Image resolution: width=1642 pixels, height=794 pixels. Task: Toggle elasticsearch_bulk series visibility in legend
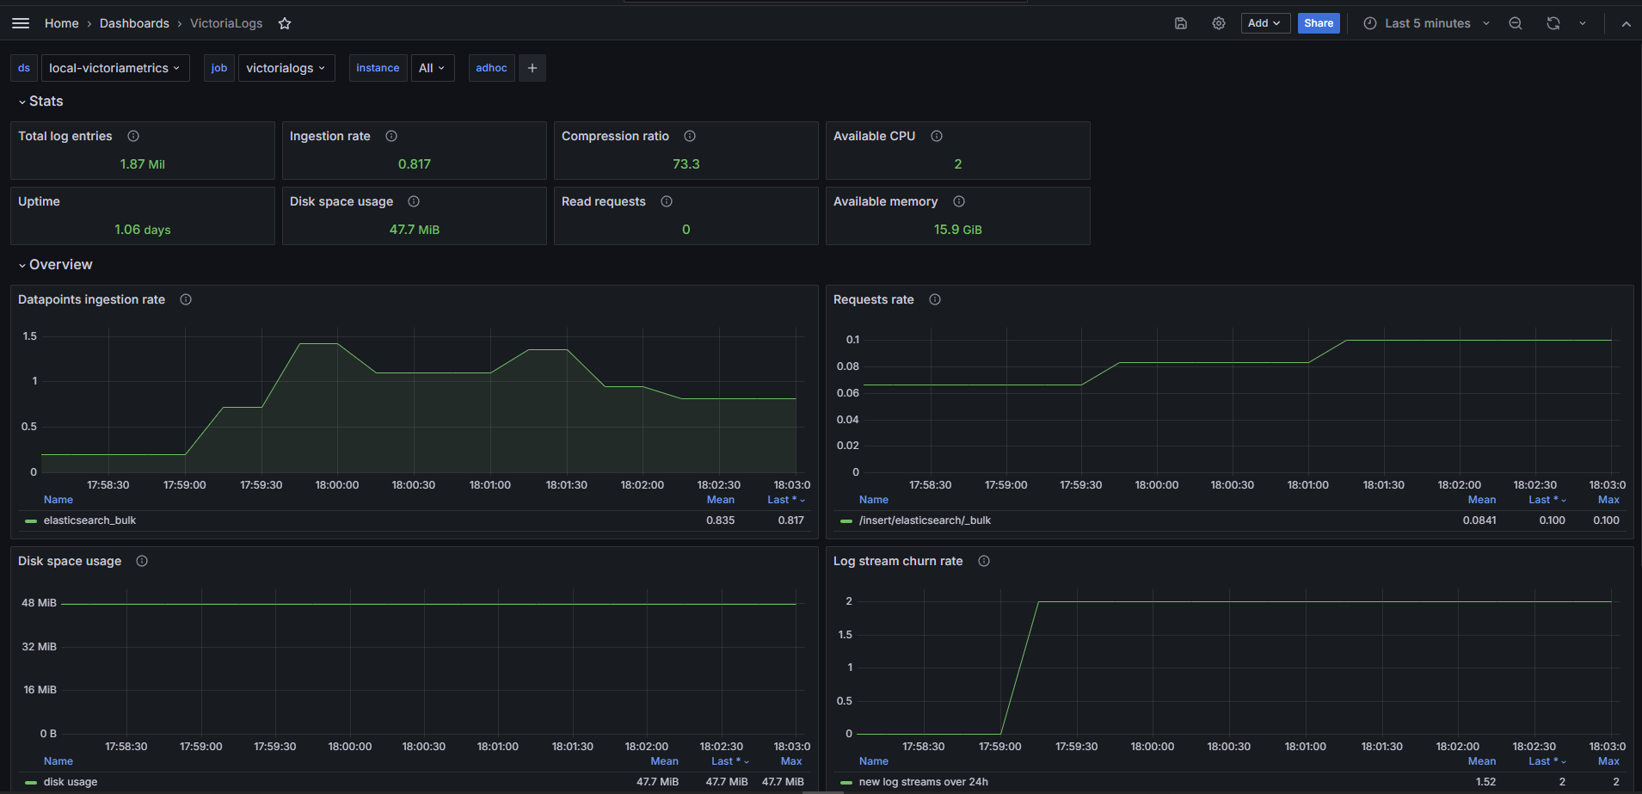point(89,520)
